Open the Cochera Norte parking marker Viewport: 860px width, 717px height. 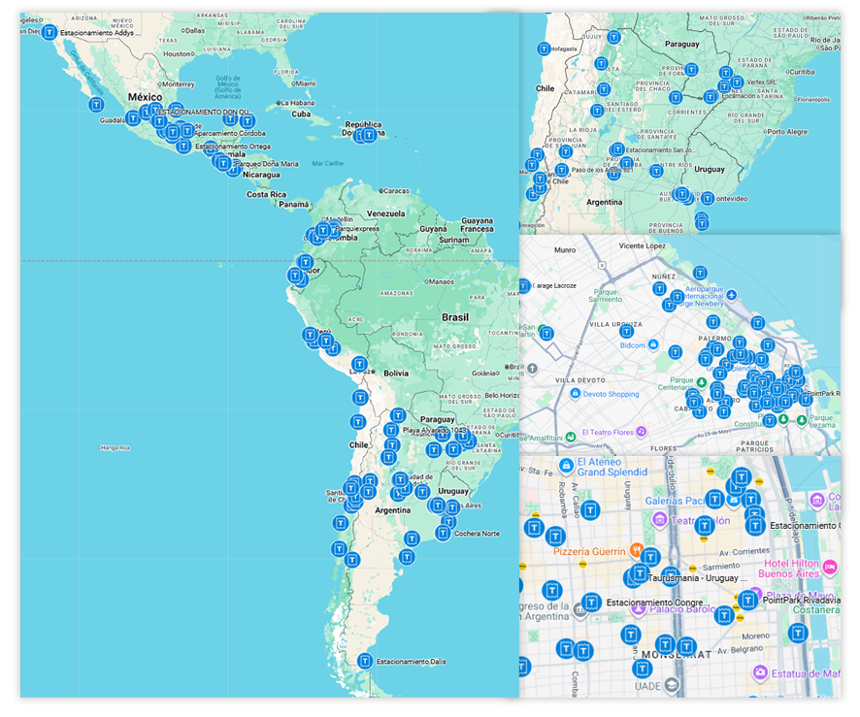pos(443,533)
